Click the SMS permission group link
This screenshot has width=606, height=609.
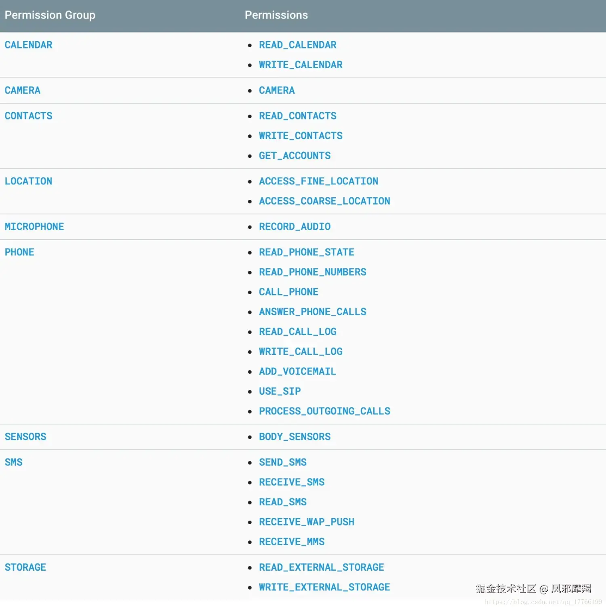[13, 462]
